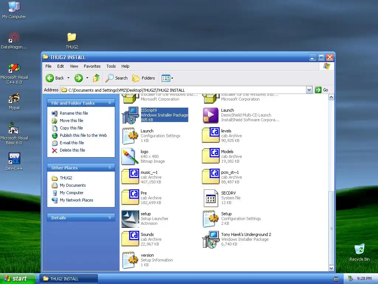Select the pcm_st~1 cab Archive icon
Image resolution: width=378 pixels, height=284 pixels.
click(210, 177)
